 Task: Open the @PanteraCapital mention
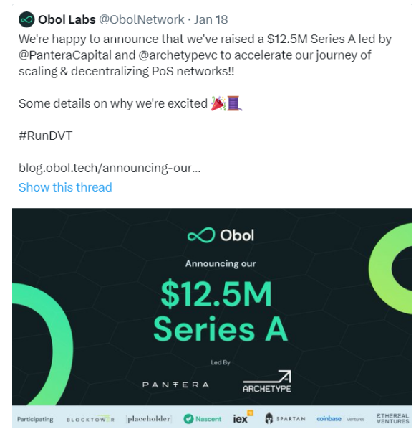(x=65, y=55)
